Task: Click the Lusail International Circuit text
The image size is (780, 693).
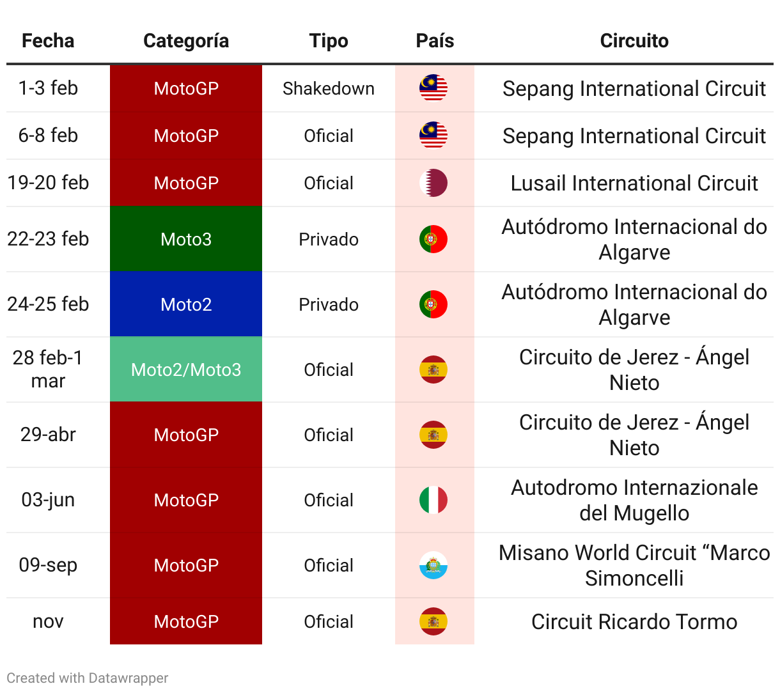Action: pyautogui.click(x=634, y=183)
